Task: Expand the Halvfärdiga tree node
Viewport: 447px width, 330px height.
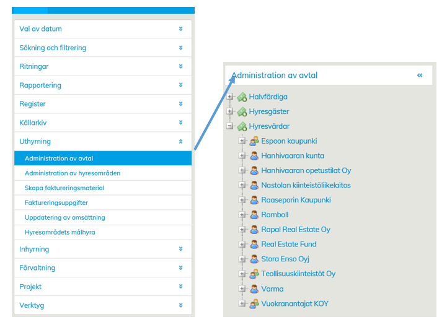Action: (230, 97)
